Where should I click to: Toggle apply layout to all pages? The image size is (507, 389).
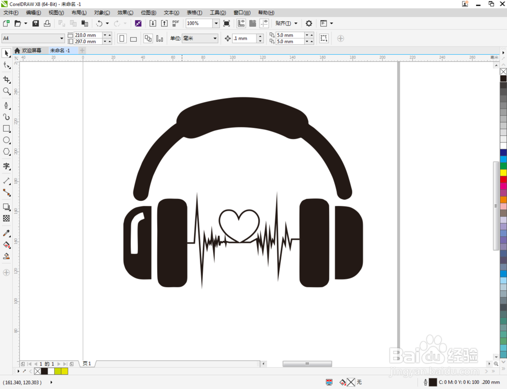coord(148,39)
